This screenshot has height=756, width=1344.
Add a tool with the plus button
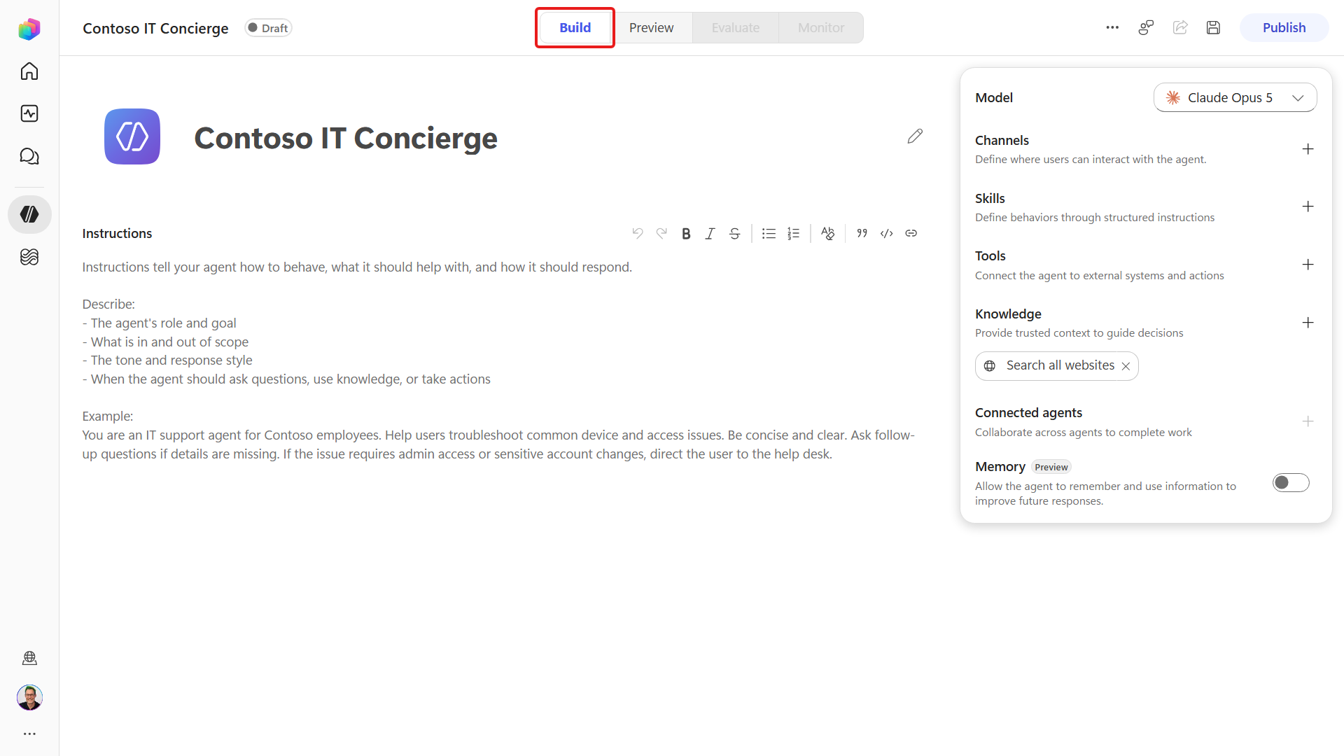click(x=1308, y=265)
